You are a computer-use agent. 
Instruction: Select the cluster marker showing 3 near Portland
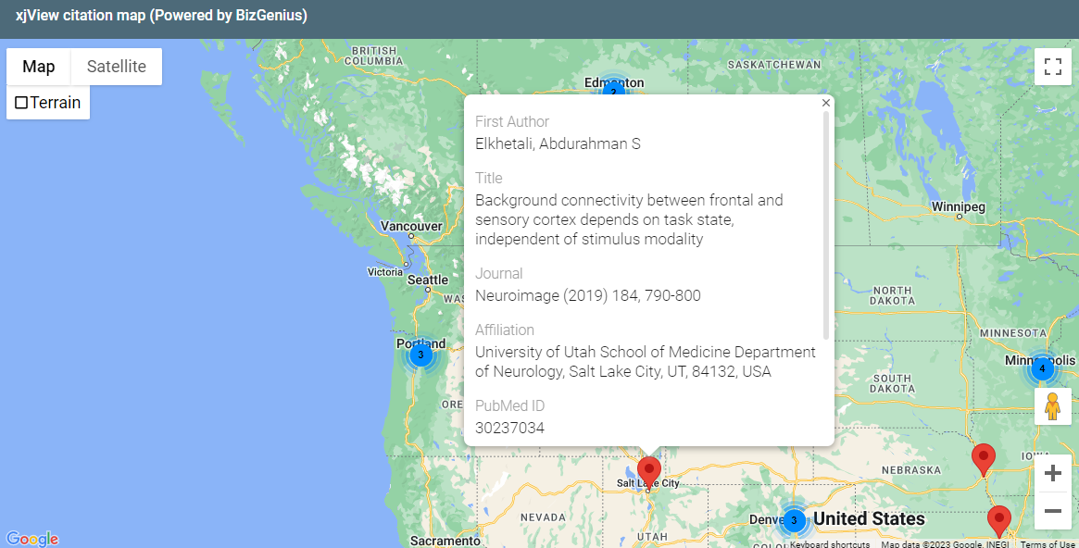click(x=421, y=354)
